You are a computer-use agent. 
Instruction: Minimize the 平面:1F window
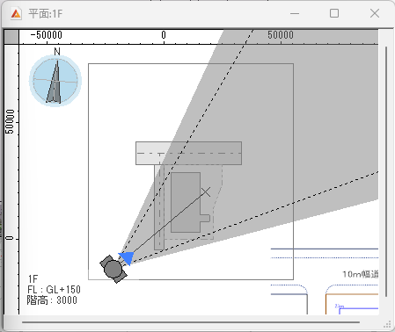tap(295, 13)
